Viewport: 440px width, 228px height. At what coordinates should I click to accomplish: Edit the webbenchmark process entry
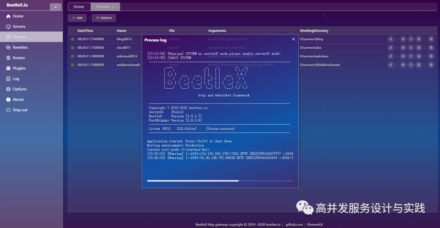391,65
